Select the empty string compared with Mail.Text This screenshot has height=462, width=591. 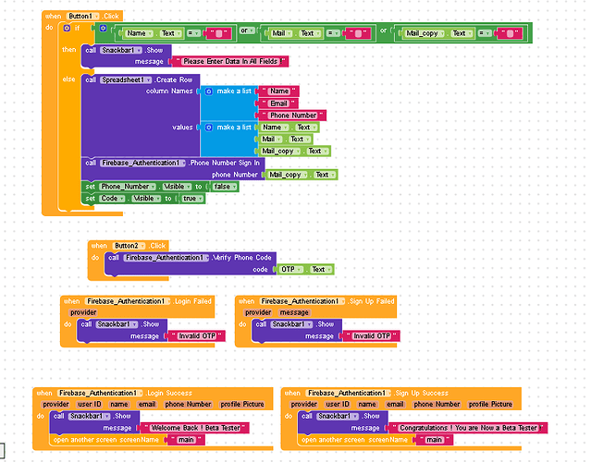[358, 34]
